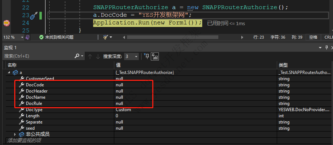Click the up arrow find-previous icon

[90, 56]
